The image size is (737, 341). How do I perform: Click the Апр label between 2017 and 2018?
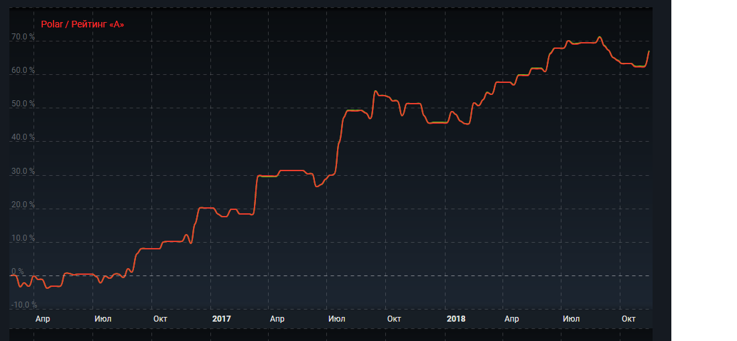tap(277, 319)
